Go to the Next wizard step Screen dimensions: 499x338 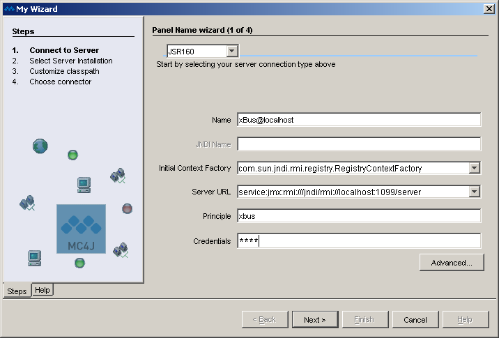tap(315, 320)
